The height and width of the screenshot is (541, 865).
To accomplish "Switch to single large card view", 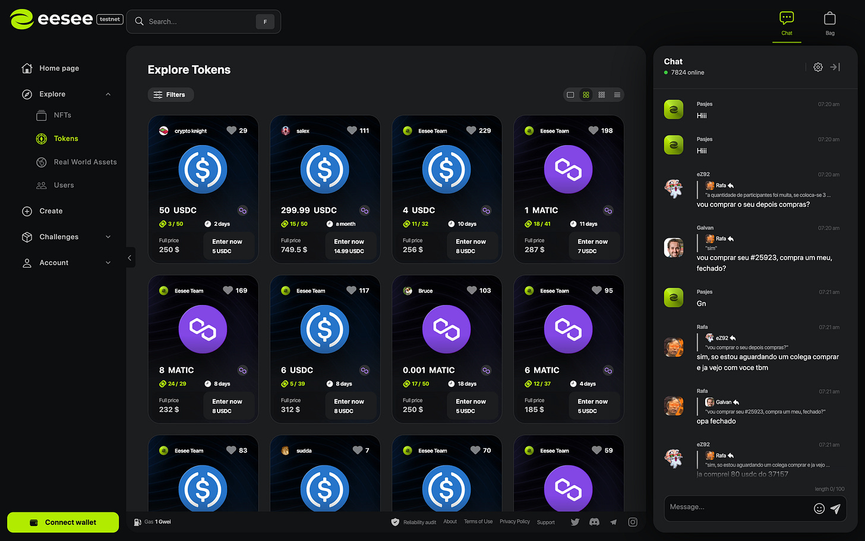I will click(570, 95).
